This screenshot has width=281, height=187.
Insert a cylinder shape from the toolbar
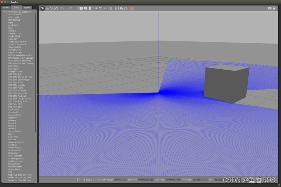(90, 8)
